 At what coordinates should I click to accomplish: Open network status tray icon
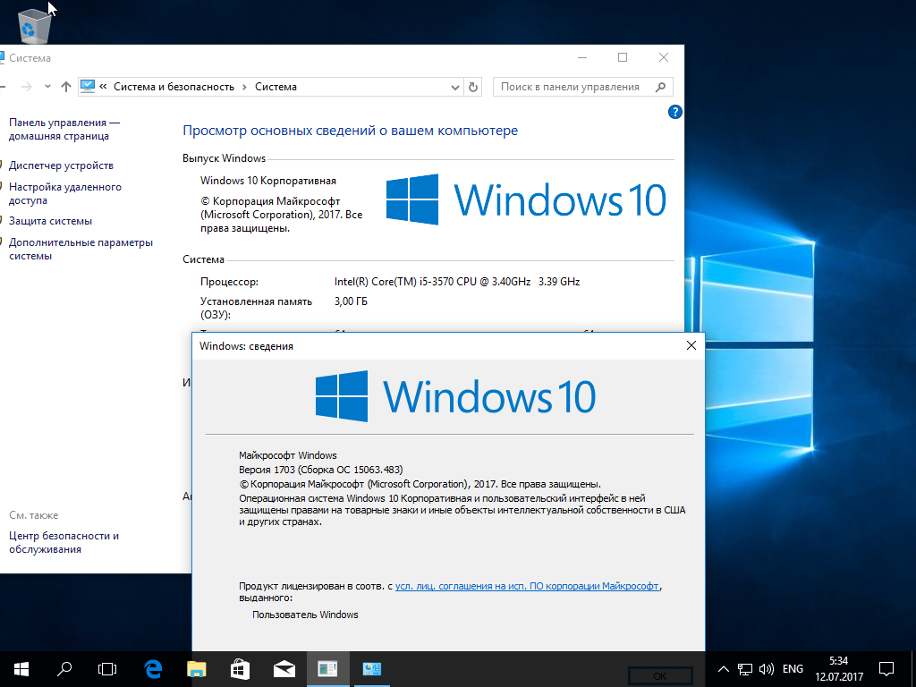point(745,669)
